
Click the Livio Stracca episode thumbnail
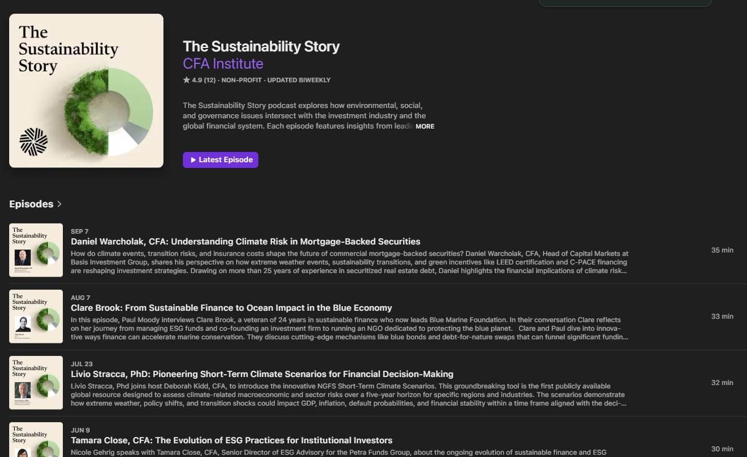click(36, 382)
